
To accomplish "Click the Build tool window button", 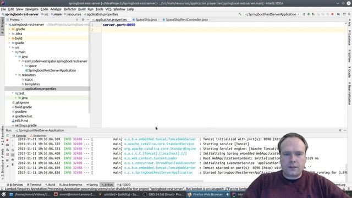I will (50, 185).
